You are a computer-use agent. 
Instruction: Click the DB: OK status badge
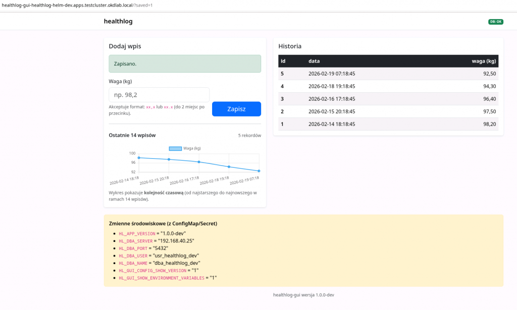coord(495,22)
